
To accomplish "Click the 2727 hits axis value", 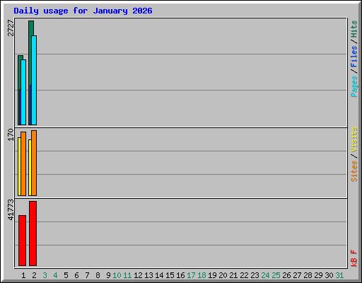I will (x=11, y=28).
